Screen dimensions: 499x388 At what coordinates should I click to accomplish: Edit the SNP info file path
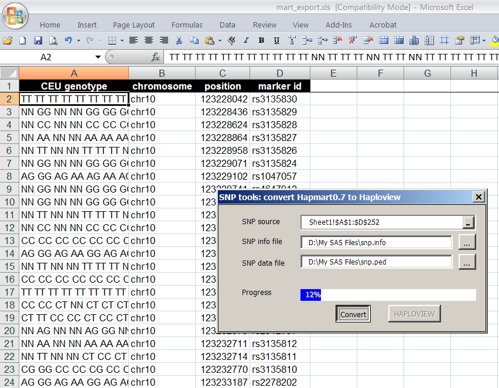376,243
